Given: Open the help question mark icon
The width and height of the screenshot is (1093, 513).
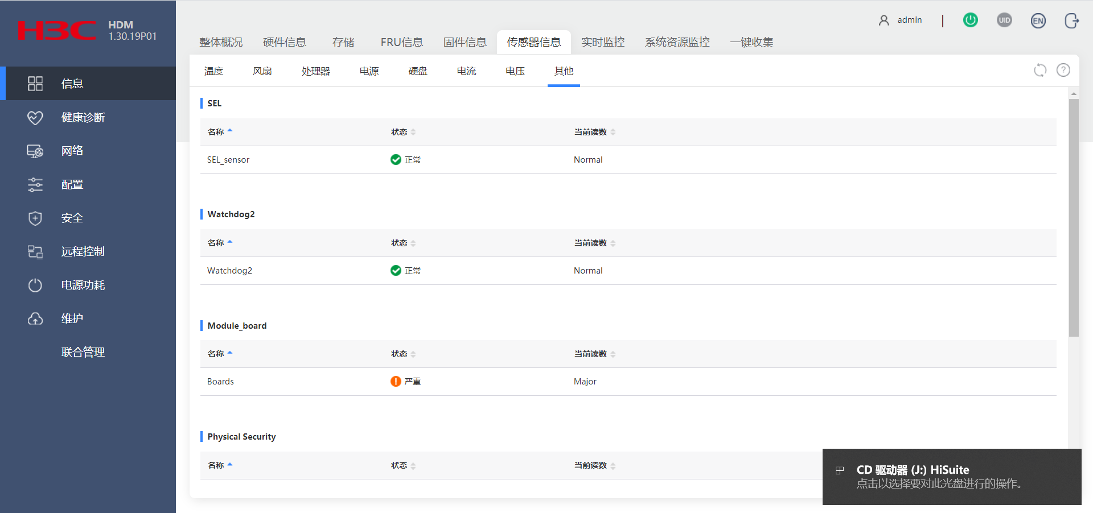Looking at the screenshot, I should point(1063,70).
